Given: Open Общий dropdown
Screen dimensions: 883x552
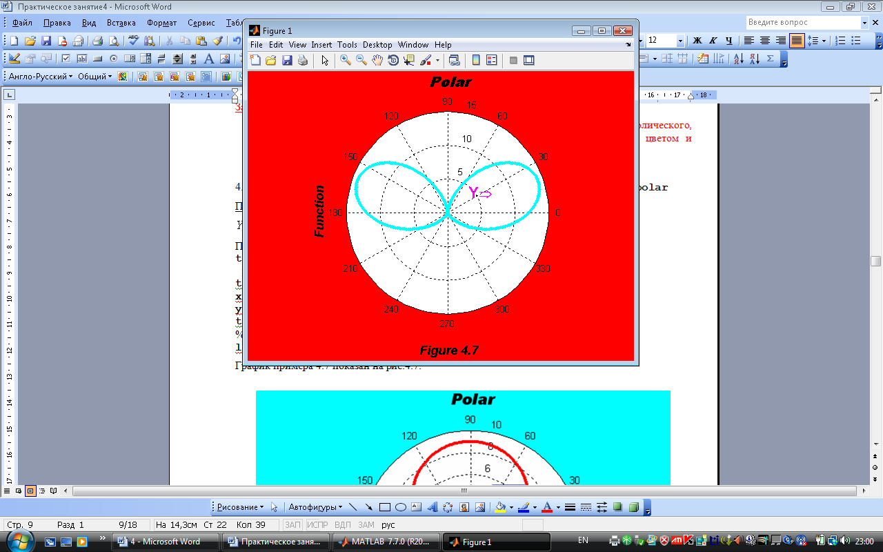Looking at the screenshot, I should point(94,77).
